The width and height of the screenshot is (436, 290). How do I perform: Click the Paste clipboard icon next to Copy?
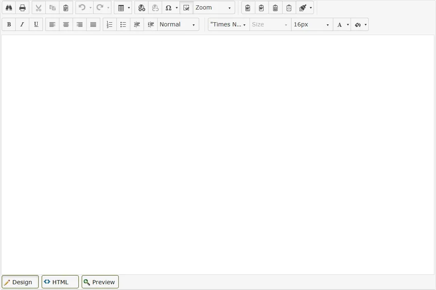(x=66, y=8)
